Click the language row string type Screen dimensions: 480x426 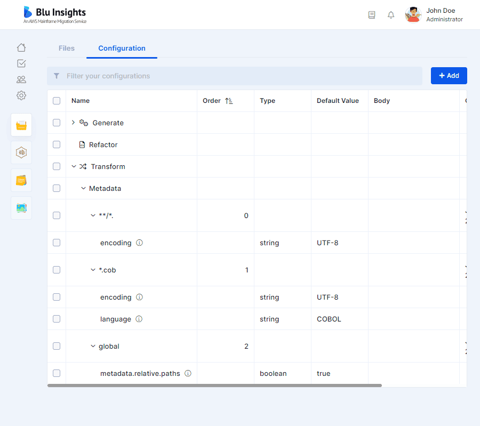coord(269,319)
